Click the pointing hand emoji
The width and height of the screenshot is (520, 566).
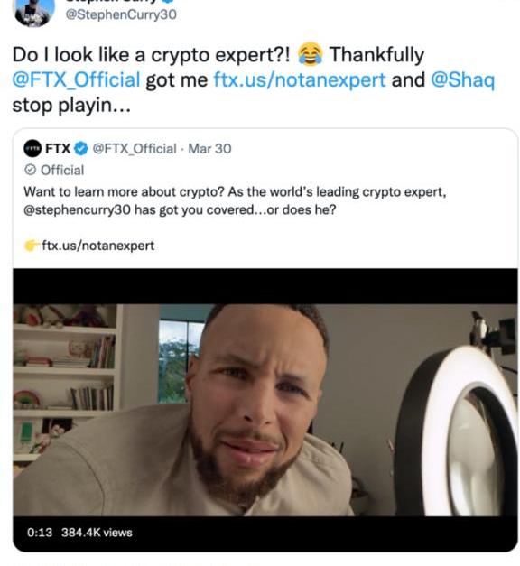[32, 246]
